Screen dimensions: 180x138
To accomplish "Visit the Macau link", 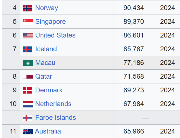I will (45, 63).
